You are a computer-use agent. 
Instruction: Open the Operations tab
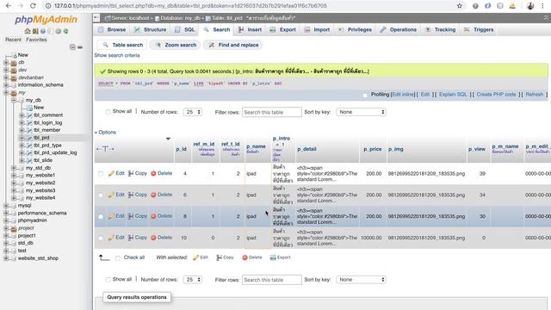(399, 30)
